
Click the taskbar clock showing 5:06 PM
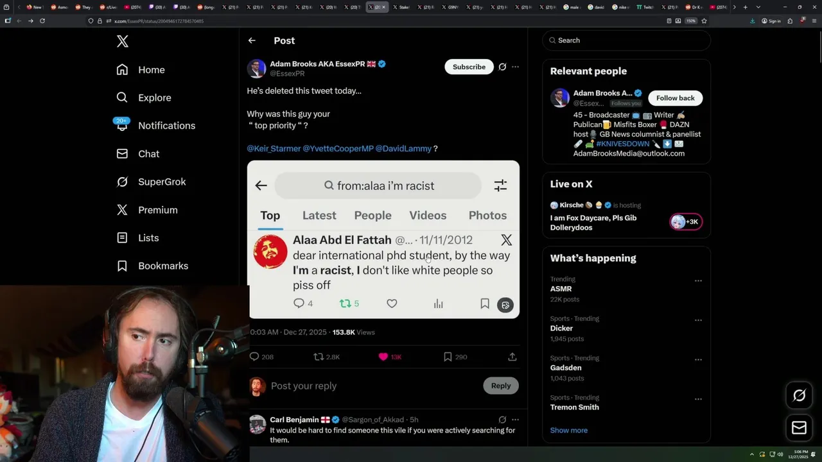(x=800, y=454)
